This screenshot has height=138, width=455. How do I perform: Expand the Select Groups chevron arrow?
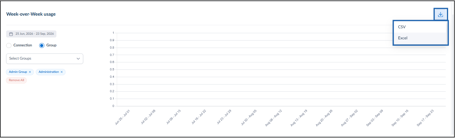[78, 59]
